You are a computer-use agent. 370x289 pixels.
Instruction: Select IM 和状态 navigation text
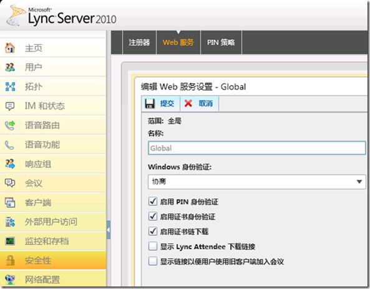point(45,106)
